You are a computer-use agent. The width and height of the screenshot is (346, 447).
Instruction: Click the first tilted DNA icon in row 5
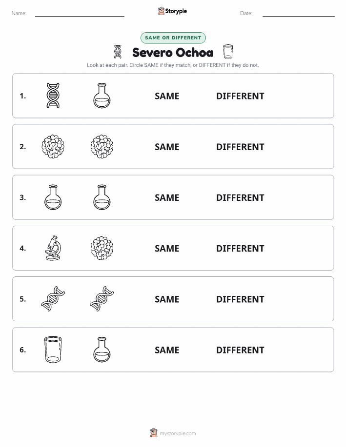pyautogui.click(x=53, y=299)
